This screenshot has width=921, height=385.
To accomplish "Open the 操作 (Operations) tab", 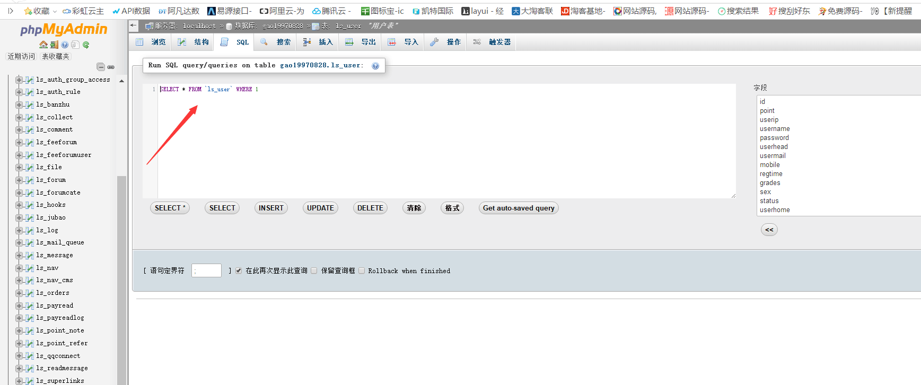I will coord(445,42).
